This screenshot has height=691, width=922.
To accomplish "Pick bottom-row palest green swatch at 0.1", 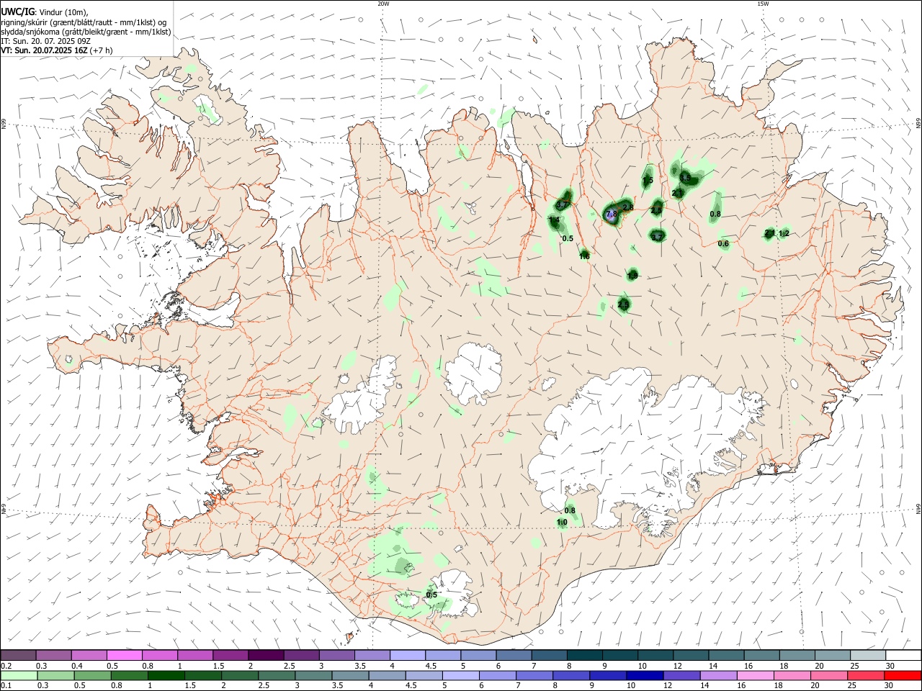I will pos(18,675).
